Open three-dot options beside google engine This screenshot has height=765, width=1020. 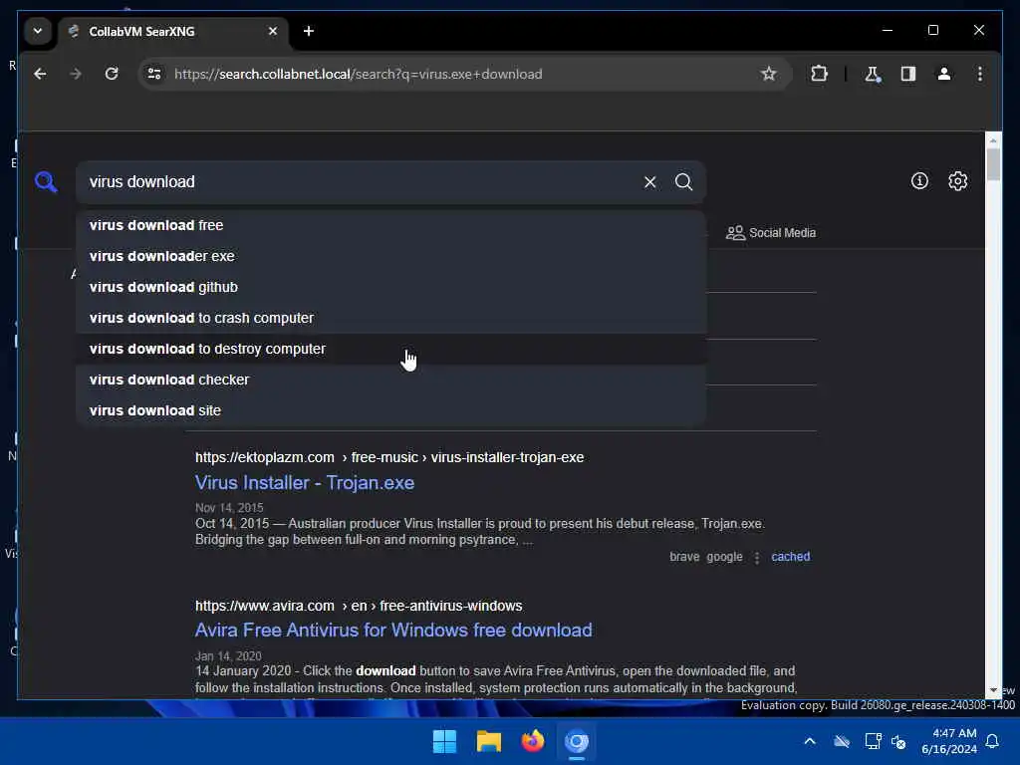coord(757,558)
